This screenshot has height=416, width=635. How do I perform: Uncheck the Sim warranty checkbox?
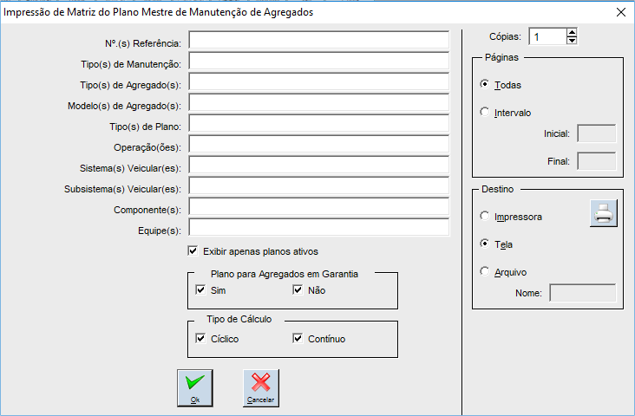point(201,290)
